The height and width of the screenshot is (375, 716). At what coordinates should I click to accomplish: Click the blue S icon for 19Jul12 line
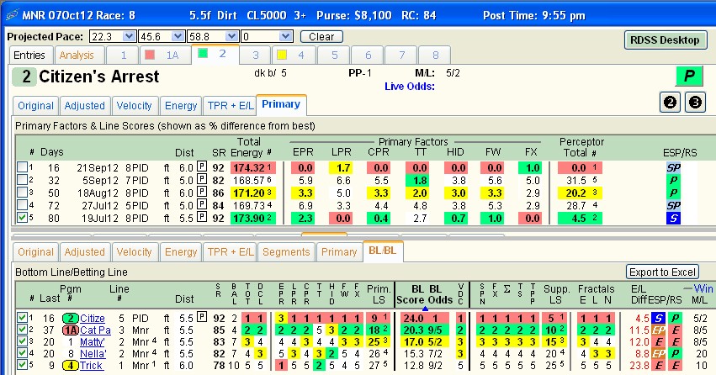tap(673, 219)
